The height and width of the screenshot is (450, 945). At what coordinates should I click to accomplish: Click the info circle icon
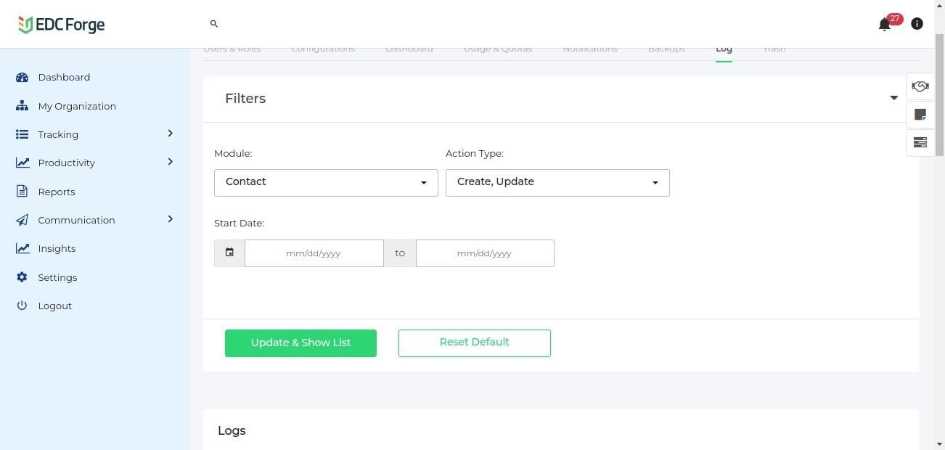(917, 24)
